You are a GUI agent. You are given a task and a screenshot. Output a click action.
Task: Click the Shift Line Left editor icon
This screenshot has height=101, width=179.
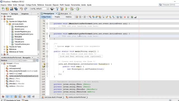117,17
